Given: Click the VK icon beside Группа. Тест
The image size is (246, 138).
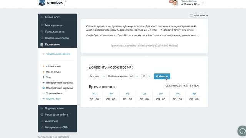Looking at the screenshot, I should (x=43, y=99).
